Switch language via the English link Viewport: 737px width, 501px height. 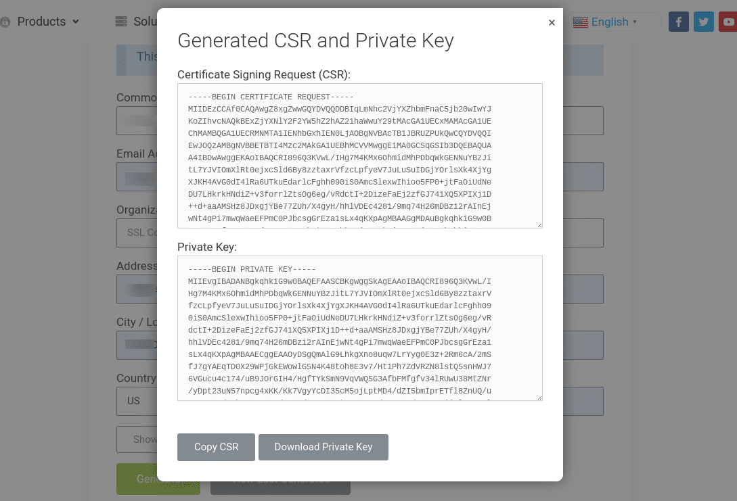point(609,21)
